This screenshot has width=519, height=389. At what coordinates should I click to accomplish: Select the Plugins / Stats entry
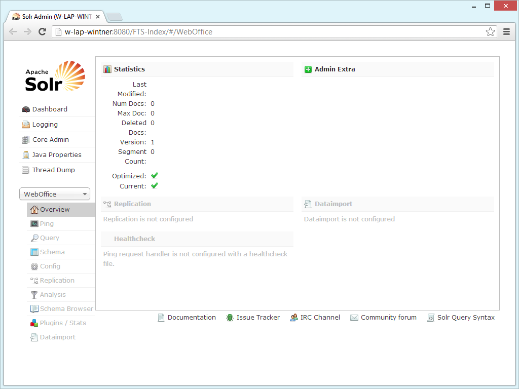(x=33, y=323)
